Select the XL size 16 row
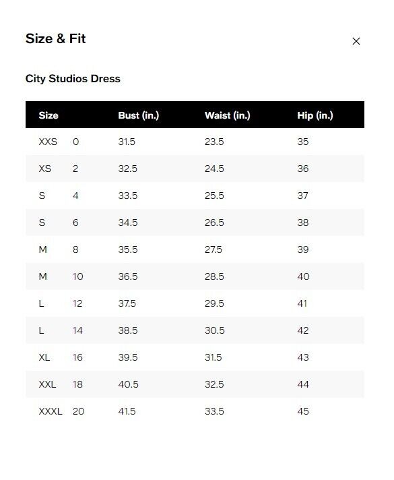394x480 pixels. tap(195, 357)
